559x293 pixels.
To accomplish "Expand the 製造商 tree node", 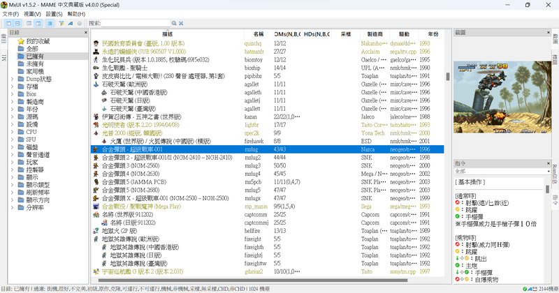I will pos(13,102).
